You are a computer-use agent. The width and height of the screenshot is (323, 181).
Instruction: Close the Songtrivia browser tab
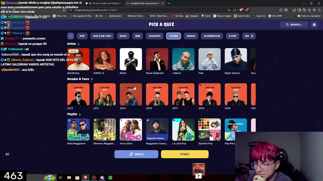coord(163,3)
